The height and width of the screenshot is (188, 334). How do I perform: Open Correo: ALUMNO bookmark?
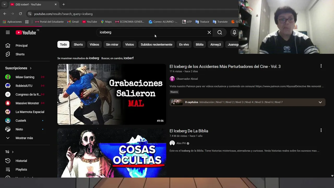click(163, 22)
